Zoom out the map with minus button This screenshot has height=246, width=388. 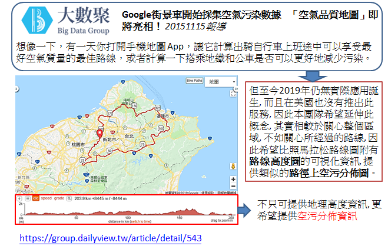[233, 186]
